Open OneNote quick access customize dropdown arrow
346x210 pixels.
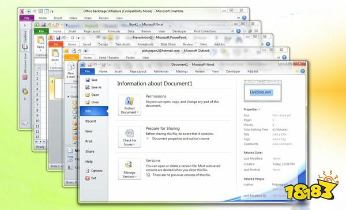52,12
